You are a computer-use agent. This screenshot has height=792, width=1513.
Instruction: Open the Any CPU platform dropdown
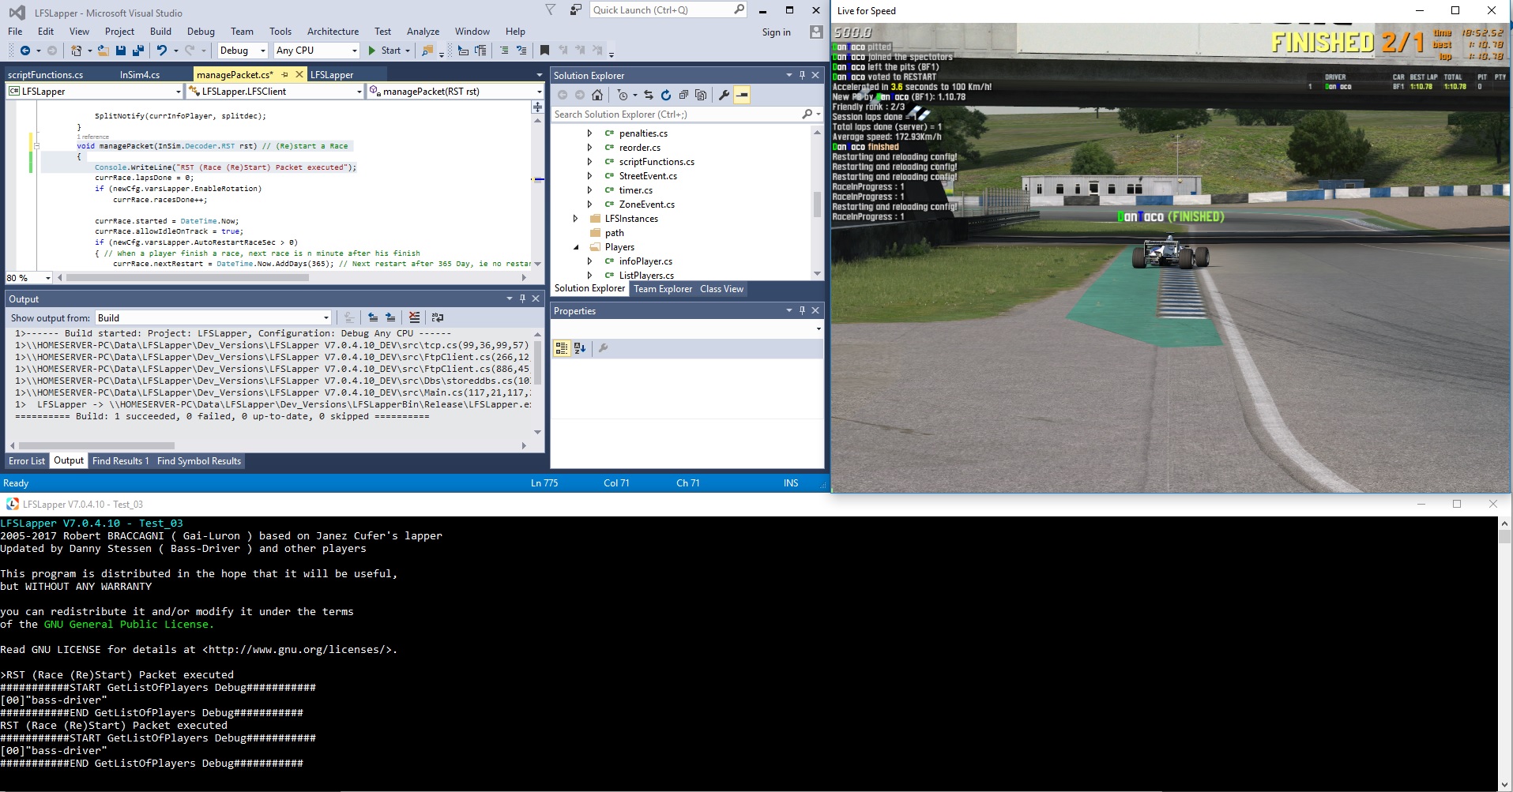click(316, 51)
